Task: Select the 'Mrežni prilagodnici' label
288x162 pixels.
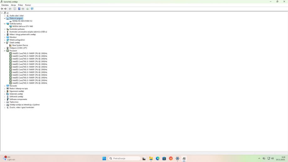Action: 17,40
